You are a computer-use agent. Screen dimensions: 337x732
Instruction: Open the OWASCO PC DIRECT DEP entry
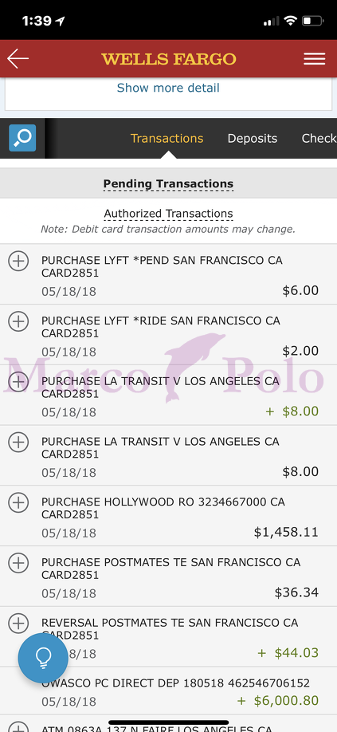point(168,692)
